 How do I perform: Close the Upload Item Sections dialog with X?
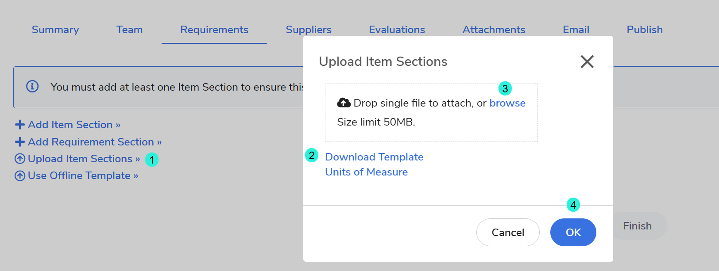click(587, 61)
